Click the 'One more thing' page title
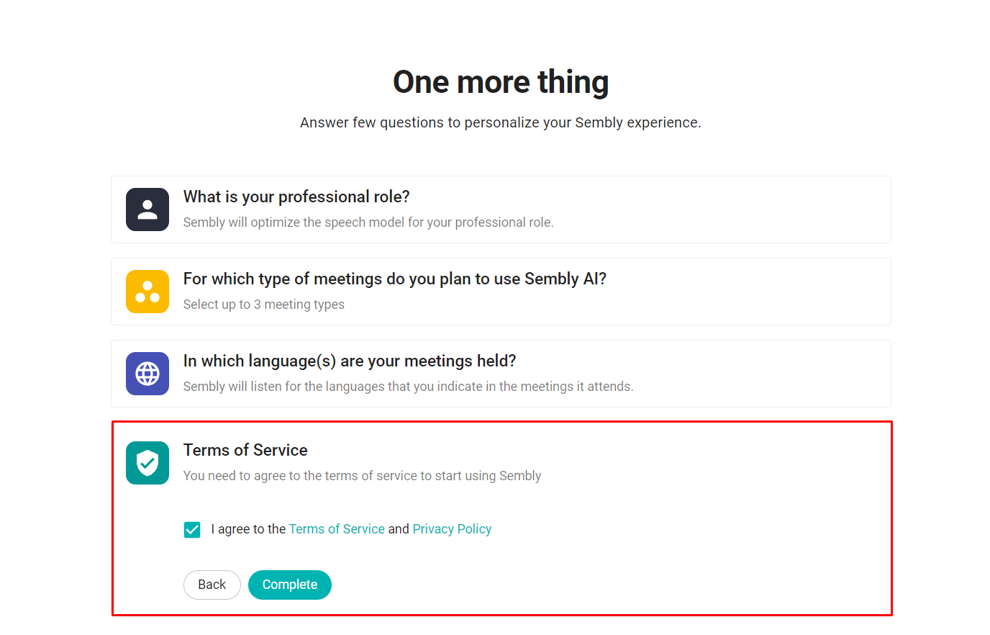Image resolution: width=990 pixels, height=635 pixels. [501, 82]
